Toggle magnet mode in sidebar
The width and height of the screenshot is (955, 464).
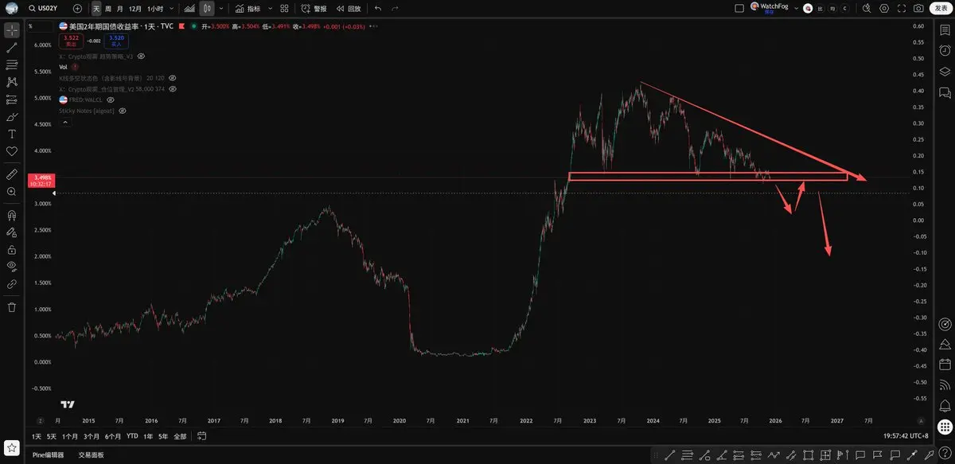(12, 215)
